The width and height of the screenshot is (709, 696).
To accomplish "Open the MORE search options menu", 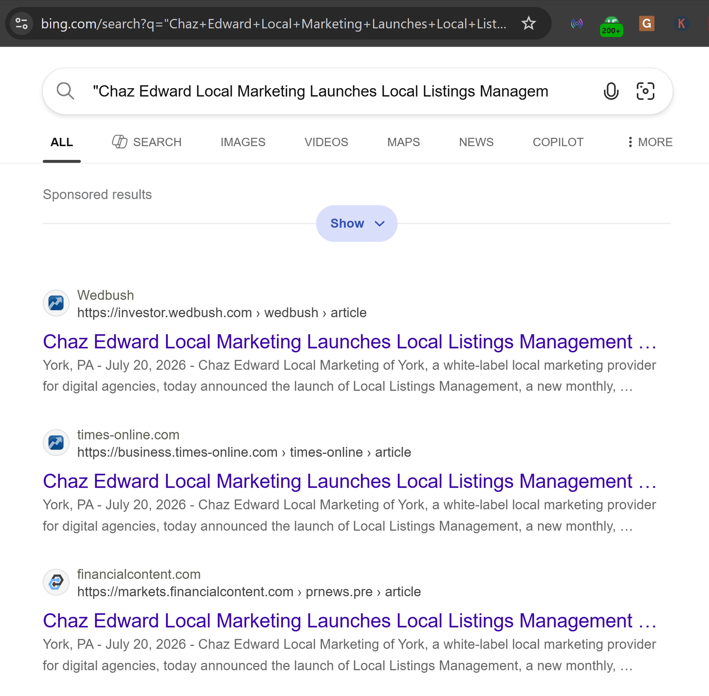I will 650,142.
